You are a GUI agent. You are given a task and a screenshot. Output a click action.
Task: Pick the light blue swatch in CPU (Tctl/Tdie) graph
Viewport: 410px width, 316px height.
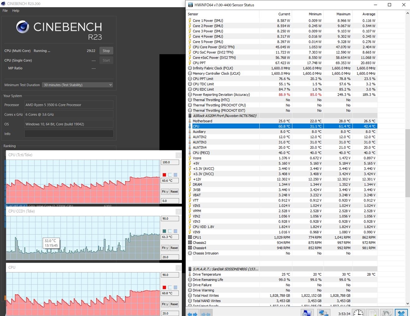coord(175,175)
